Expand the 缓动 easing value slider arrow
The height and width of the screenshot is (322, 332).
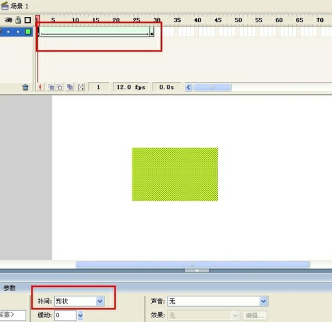coord(80,316)
